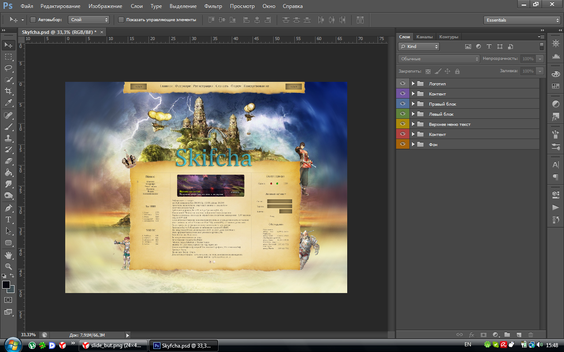
Task: Select the Quick Selection tool
Action: pyautogui.click(x=8, y=80)
